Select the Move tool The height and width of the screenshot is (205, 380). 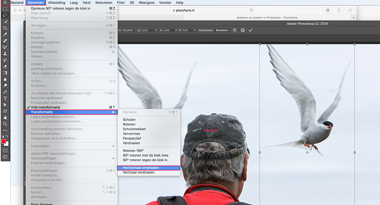(x=5, y=3)
